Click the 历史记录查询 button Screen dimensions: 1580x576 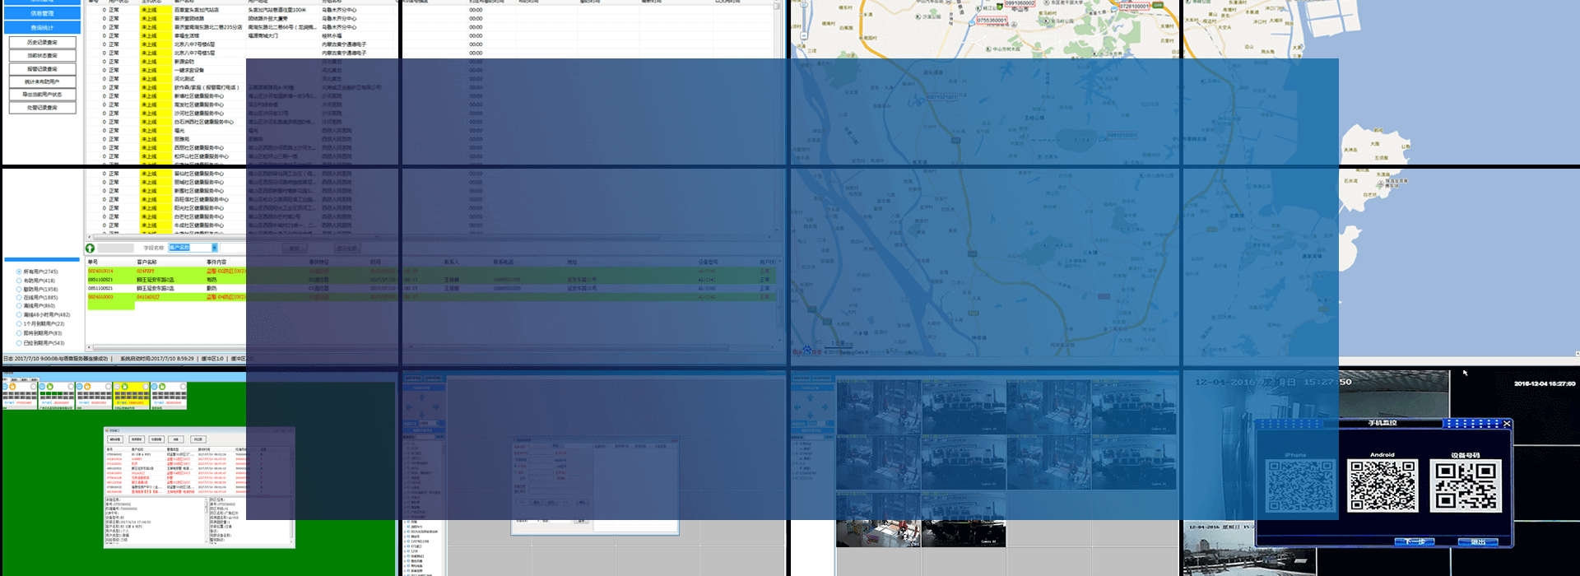[42, 42]
